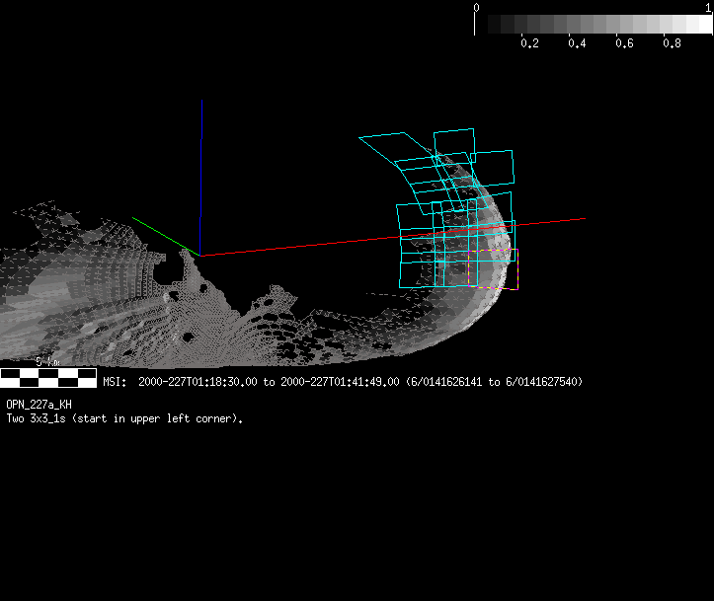Click the origin where the axes meet
Image resolution: width=714 pixels, height=601 pixels.
(201, 255)
